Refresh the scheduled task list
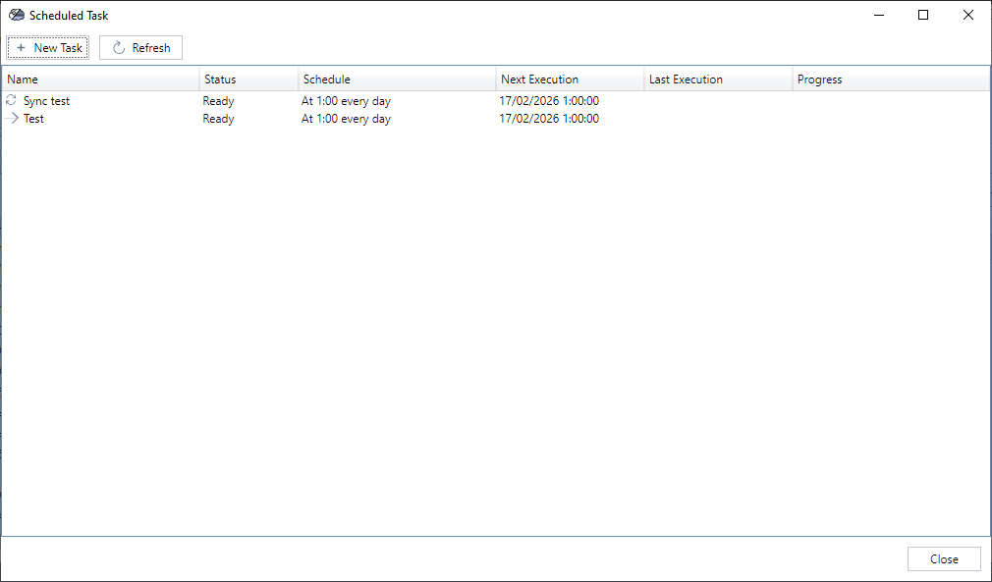The image size is (992, 582). [x=140, y=47]
